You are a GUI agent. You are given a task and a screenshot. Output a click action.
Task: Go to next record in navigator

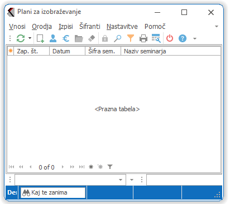coord(63,167)
